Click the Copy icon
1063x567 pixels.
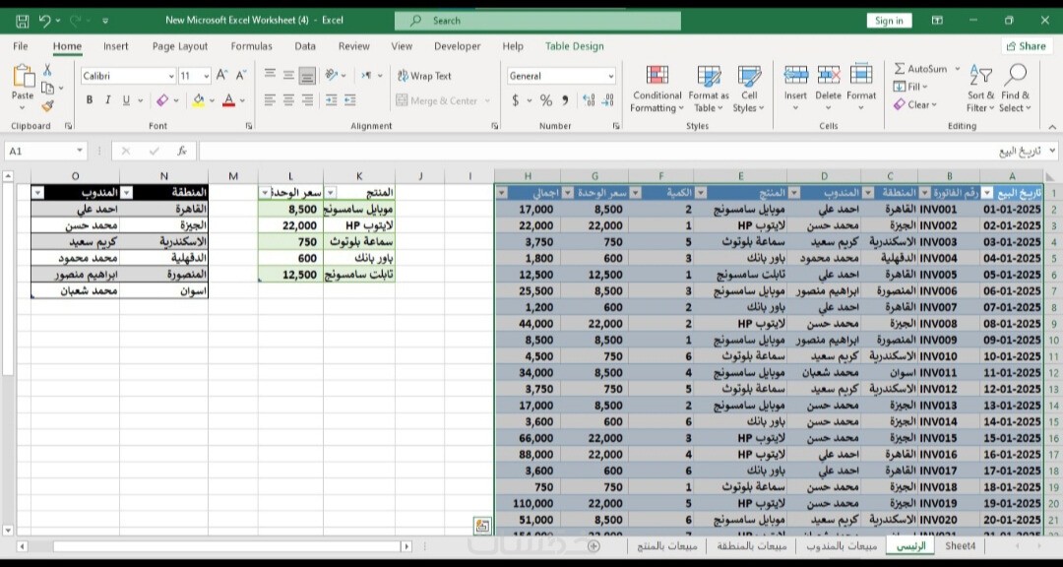coord(47,88)
